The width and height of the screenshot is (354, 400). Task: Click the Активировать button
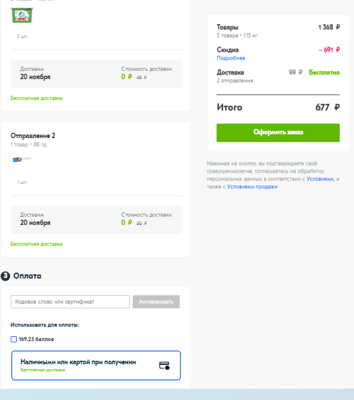coord(156,302)
